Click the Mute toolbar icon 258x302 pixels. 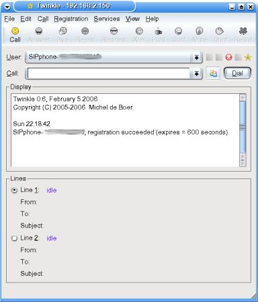tap(200, 31)
